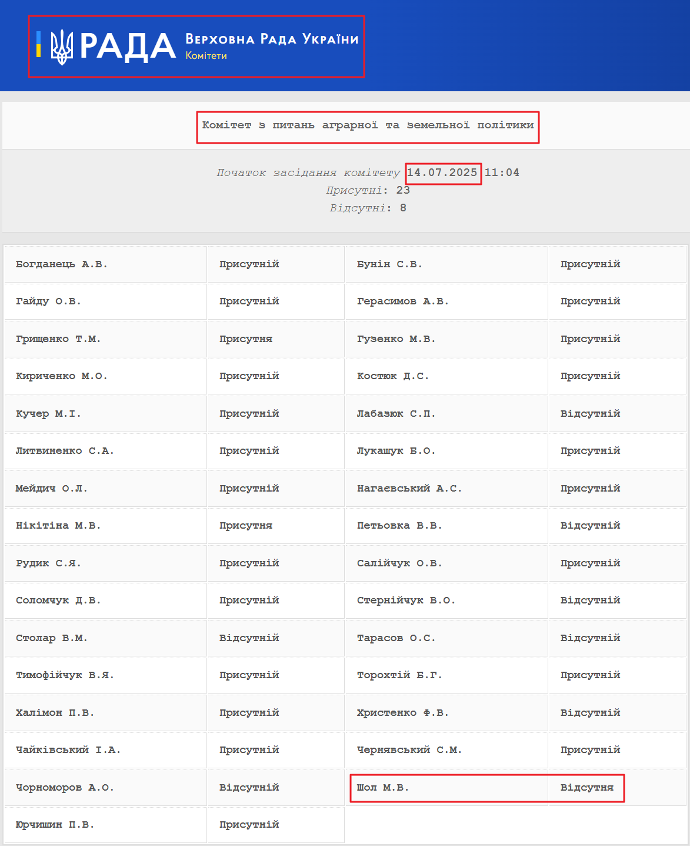
Task: Click the meeting start time 11:04
Action: 502,172
